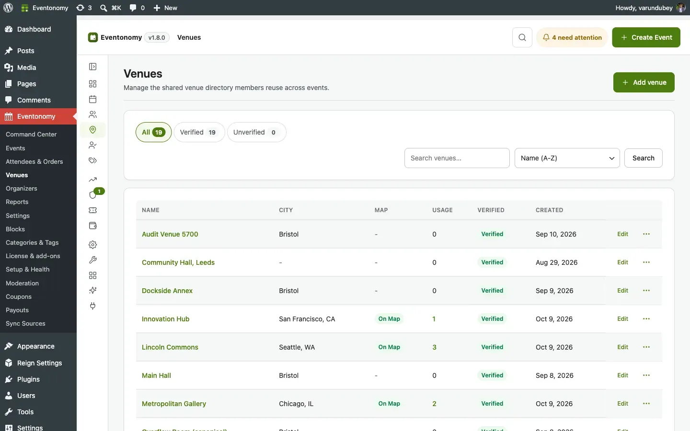The height and width of the screenshot is (431, 690).
Task: Open the gear settings icon in icon sidebar
Action: 93,245
